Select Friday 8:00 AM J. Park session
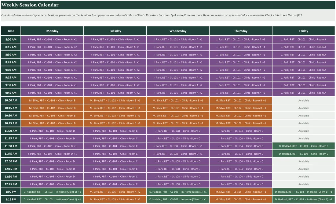Viewport: 336px width, 204px height. click(x=303, y=39)
